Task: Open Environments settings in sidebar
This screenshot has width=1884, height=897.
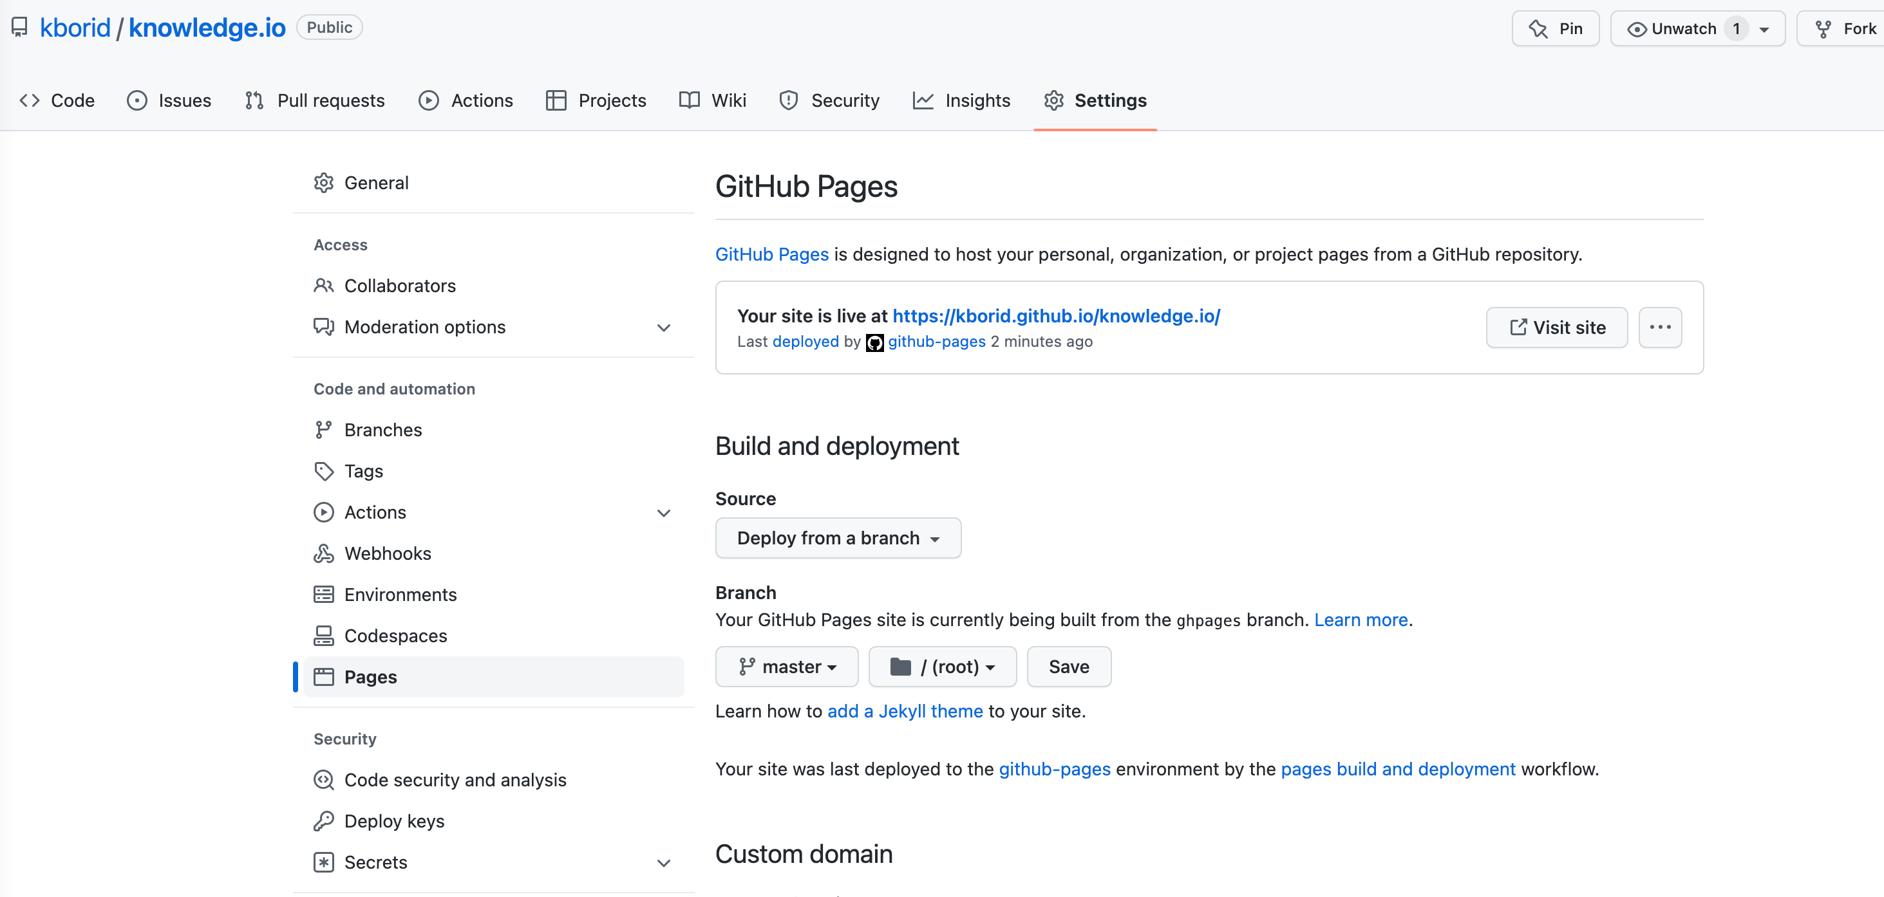Action: pyautogui.click(x=399, y=595)
